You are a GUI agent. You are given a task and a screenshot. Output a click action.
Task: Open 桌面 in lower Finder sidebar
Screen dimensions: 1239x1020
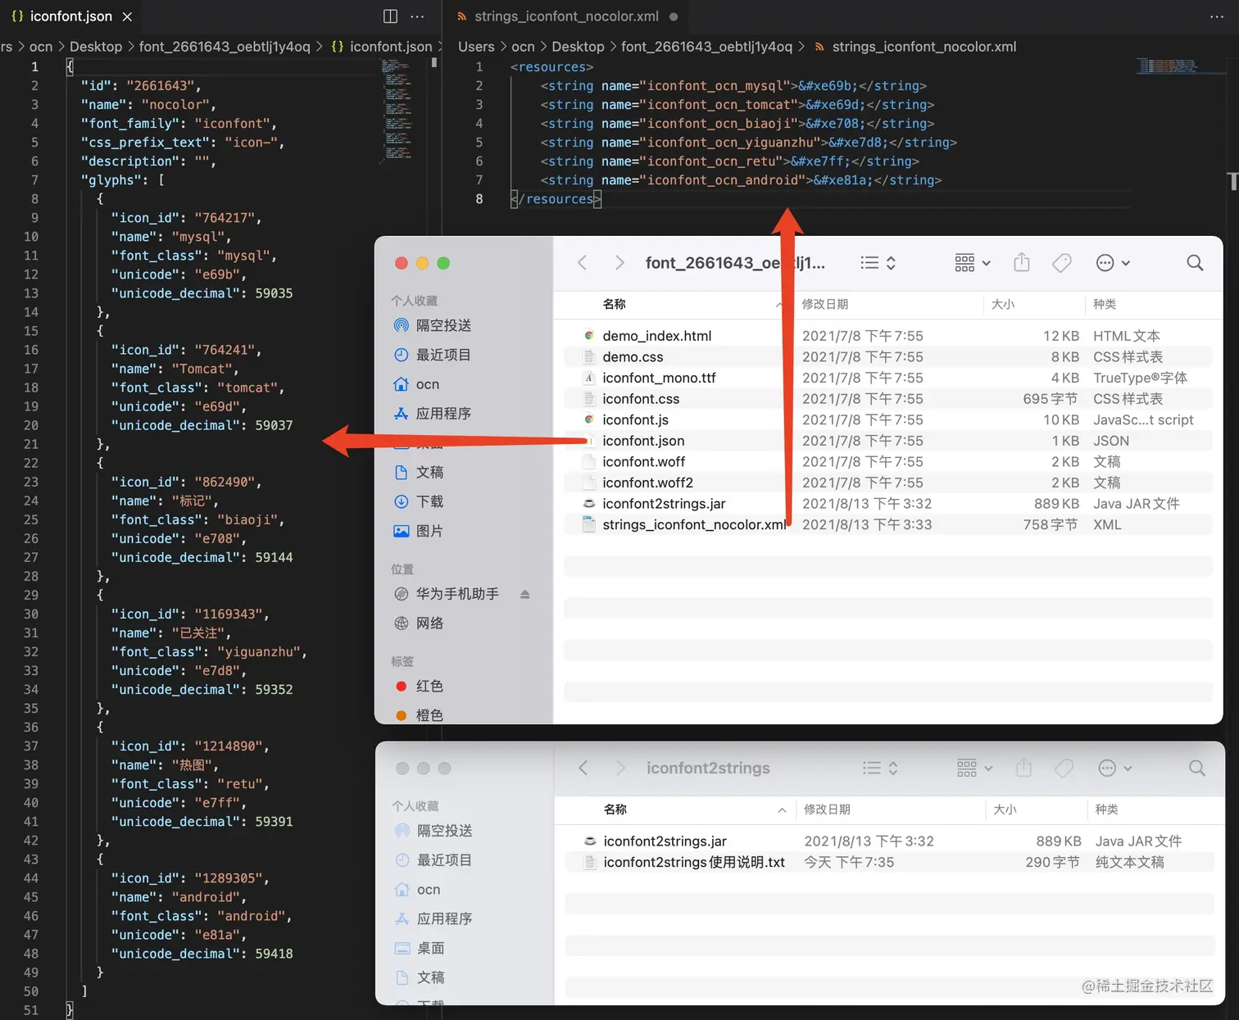420,948
